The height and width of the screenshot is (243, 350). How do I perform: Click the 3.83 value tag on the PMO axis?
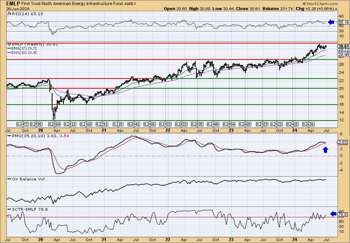coord(343,142)
